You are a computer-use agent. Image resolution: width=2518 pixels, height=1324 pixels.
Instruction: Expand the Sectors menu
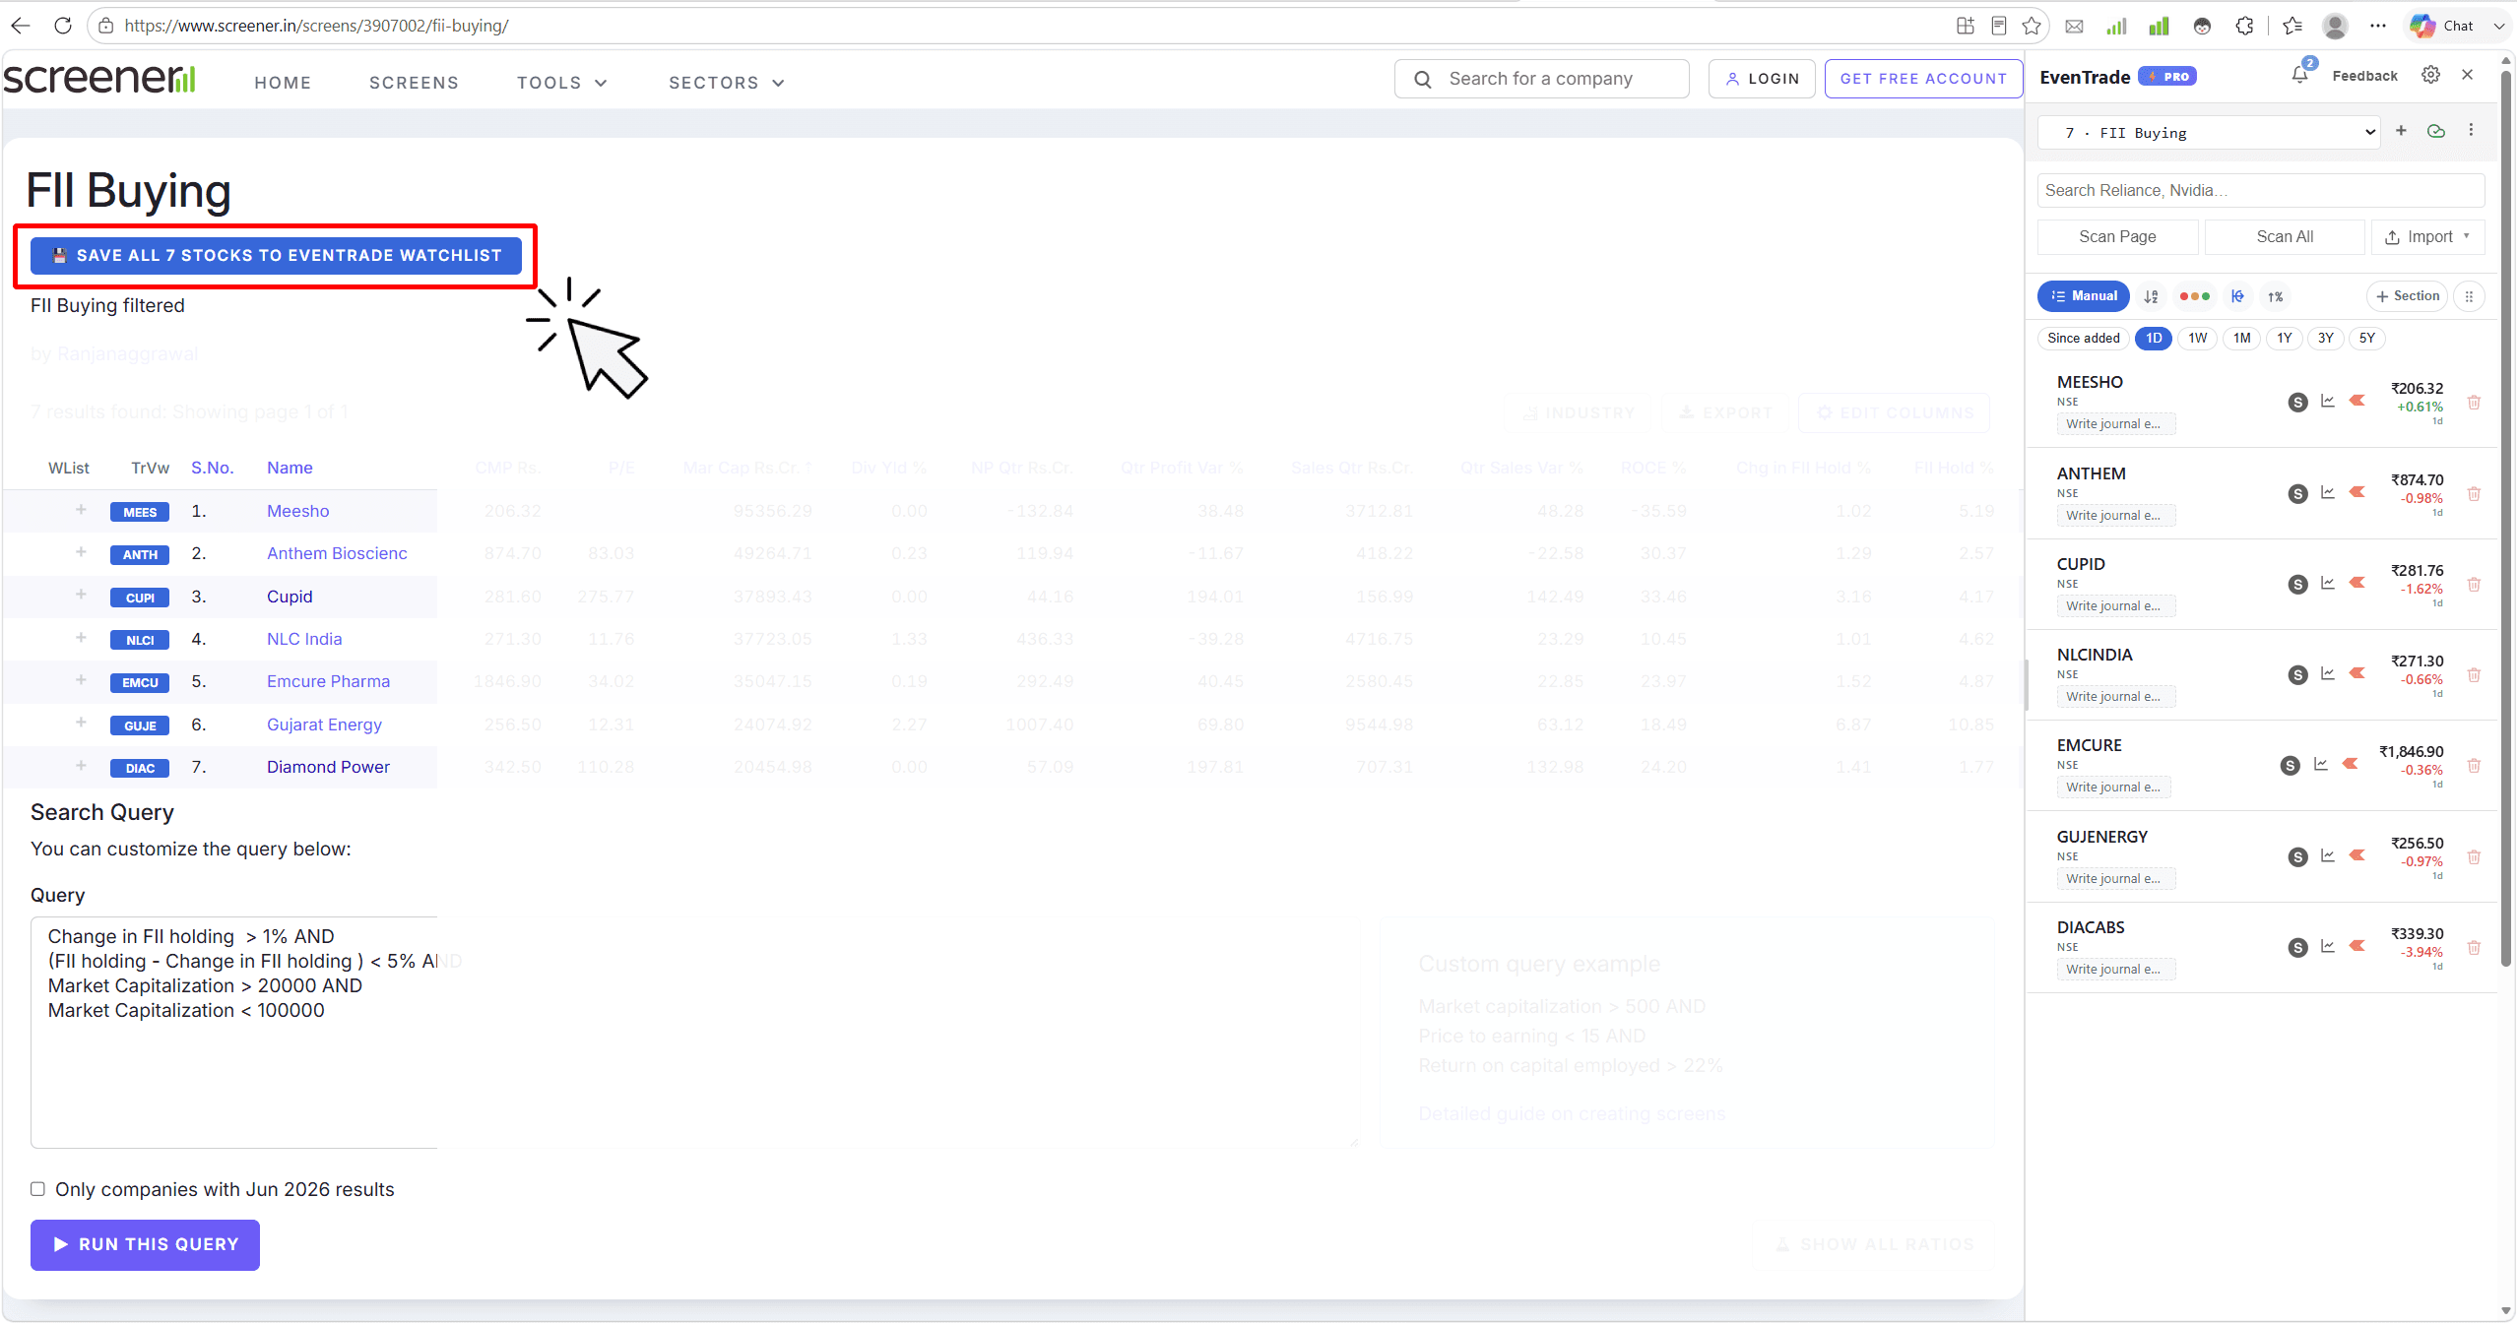point(727,83)
